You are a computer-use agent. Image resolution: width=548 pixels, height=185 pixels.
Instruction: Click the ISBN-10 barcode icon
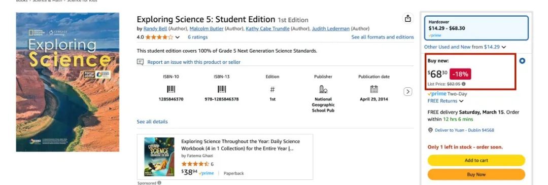[x=171, y=89]
